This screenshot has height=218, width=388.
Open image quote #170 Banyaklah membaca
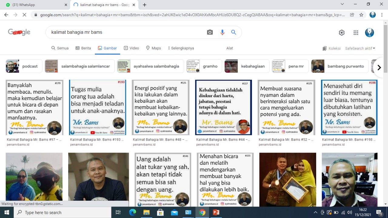pos(34,107)
